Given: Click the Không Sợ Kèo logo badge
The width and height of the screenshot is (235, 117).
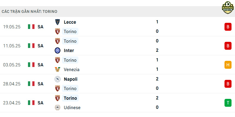Looking at the screenshot, I should pyautogui.click(x=228, y=8).
